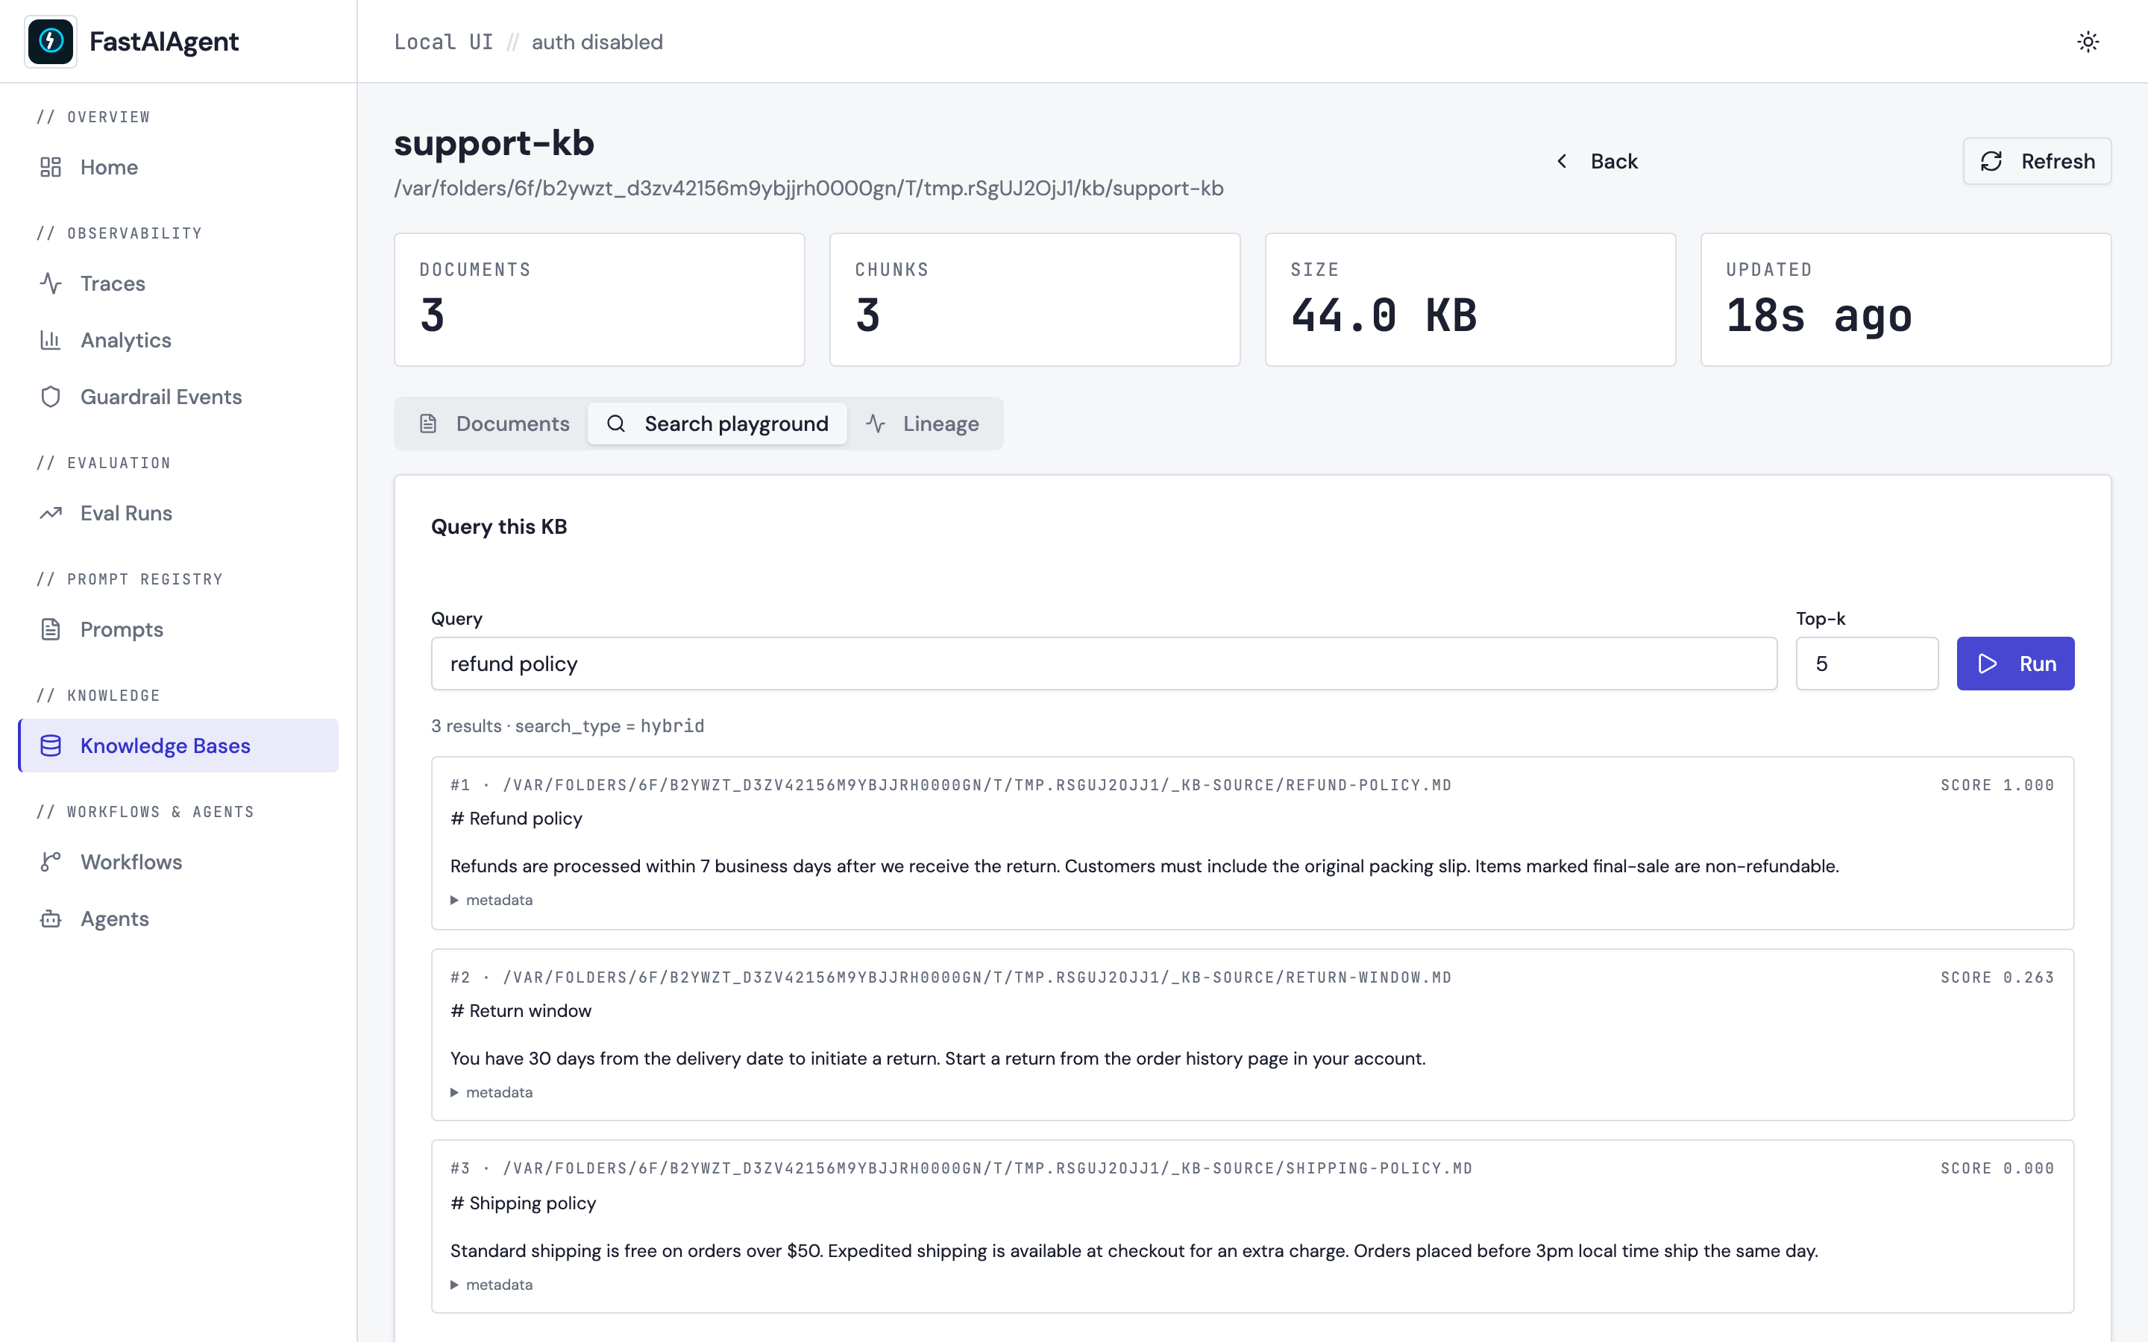Expand metadata for refund-policy result
Viewport: 2148px width, 1342px height.
click(492, 900)
